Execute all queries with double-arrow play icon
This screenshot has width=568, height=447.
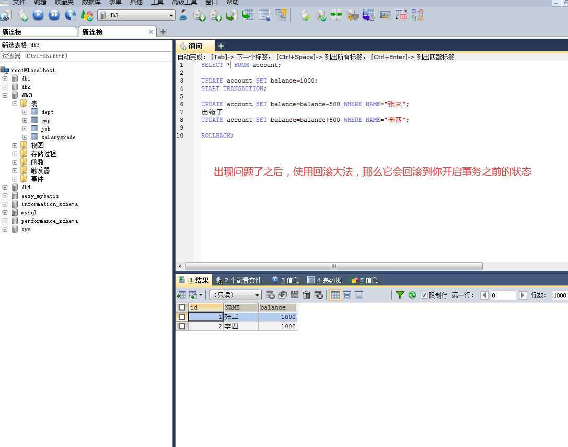click(x=54, y=15)
